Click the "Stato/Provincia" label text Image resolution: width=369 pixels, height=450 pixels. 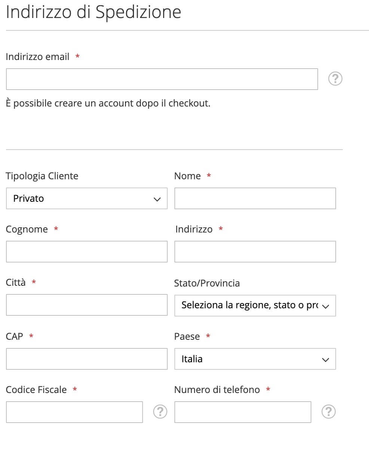tap(207, 283)
